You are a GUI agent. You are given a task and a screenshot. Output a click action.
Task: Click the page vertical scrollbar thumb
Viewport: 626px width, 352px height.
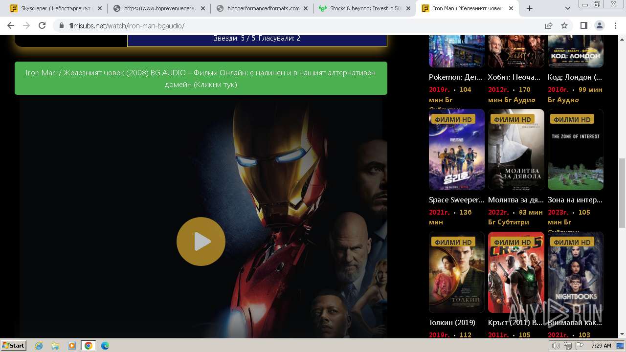[x=622, y=193]
